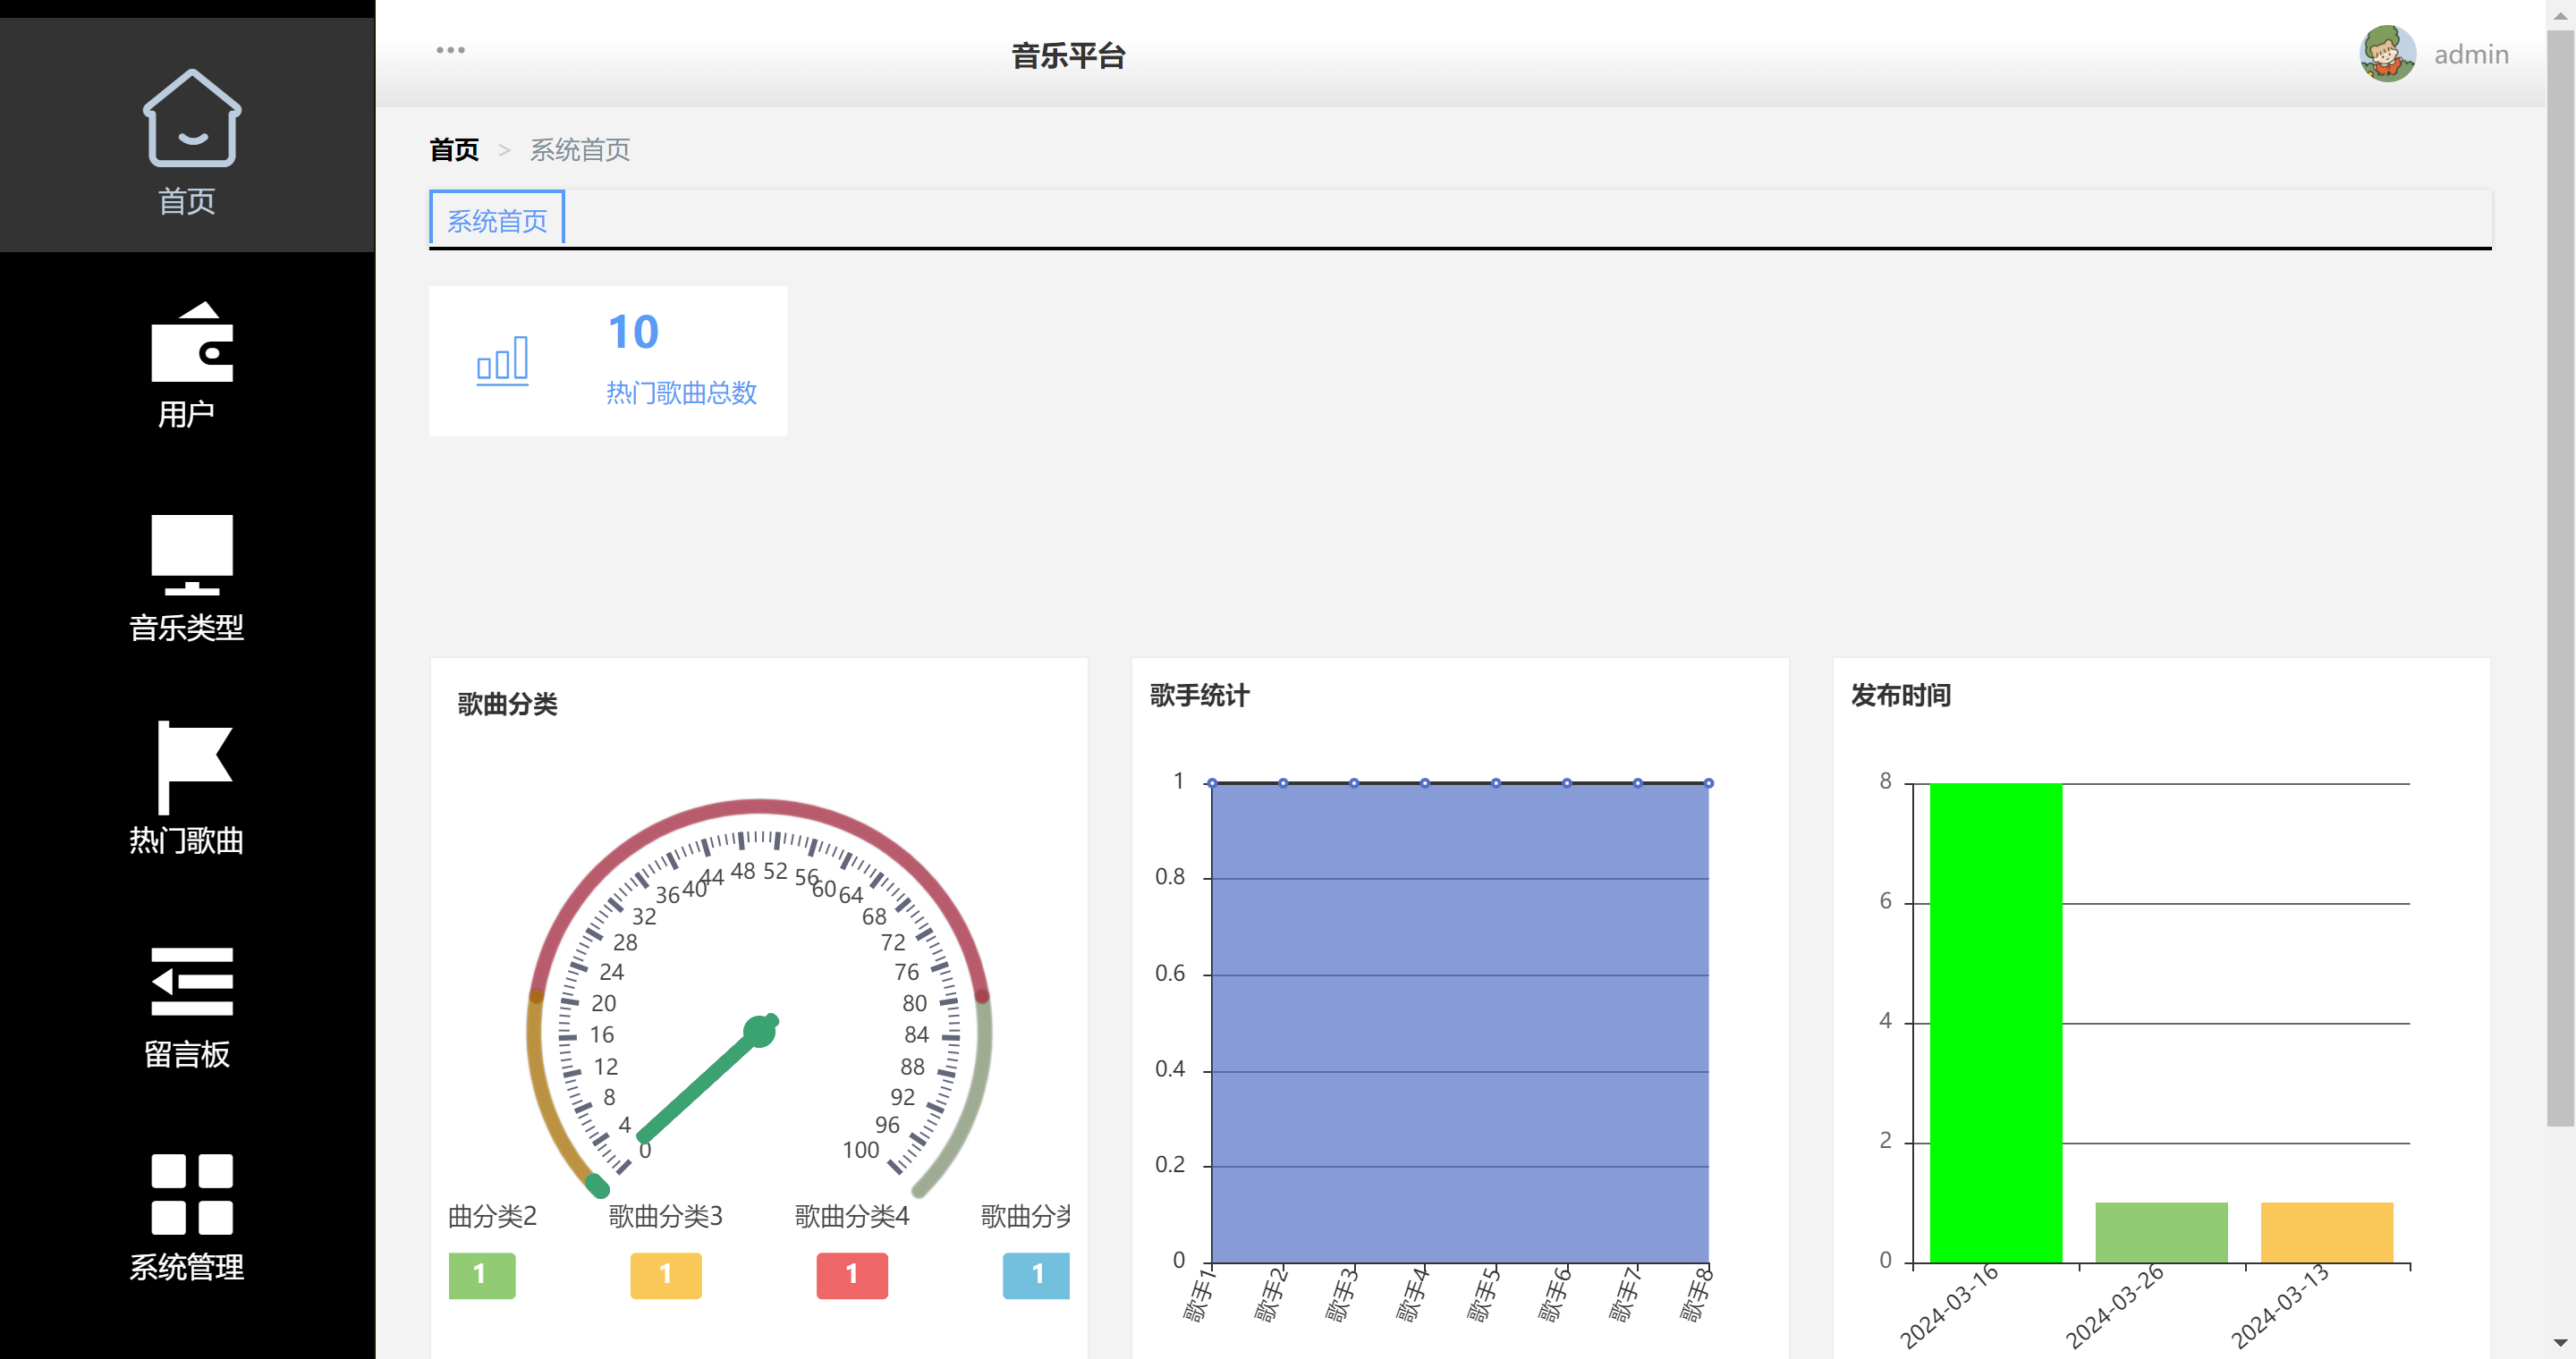2576x1359 pixels.
Task: Toggle the blue partially visible legend badge
Action: [x=1036, y=1275]
